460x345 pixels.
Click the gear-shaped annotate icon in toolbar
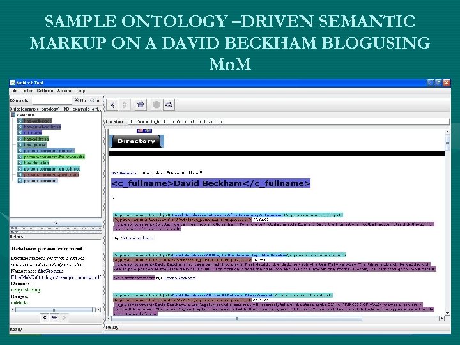(x=169, y=104)
